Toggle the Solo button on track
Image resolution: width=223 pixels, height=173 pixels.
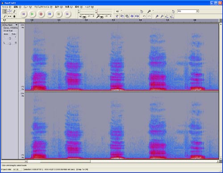click(13, 34)
